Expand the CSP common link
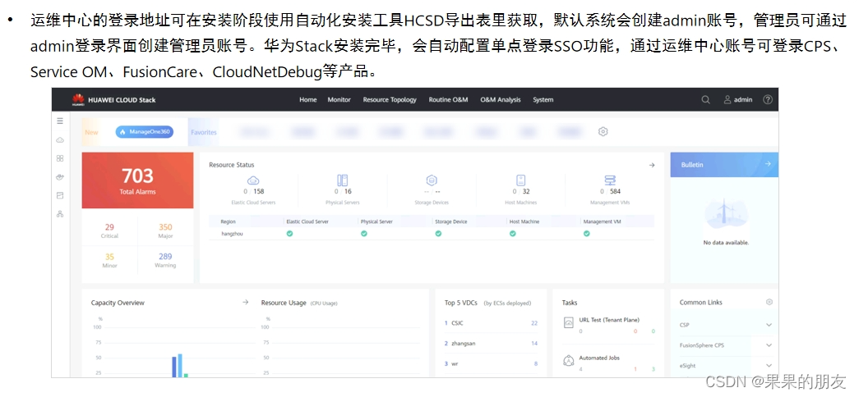Viewport: 859px width, 397px height. [769, 325]
